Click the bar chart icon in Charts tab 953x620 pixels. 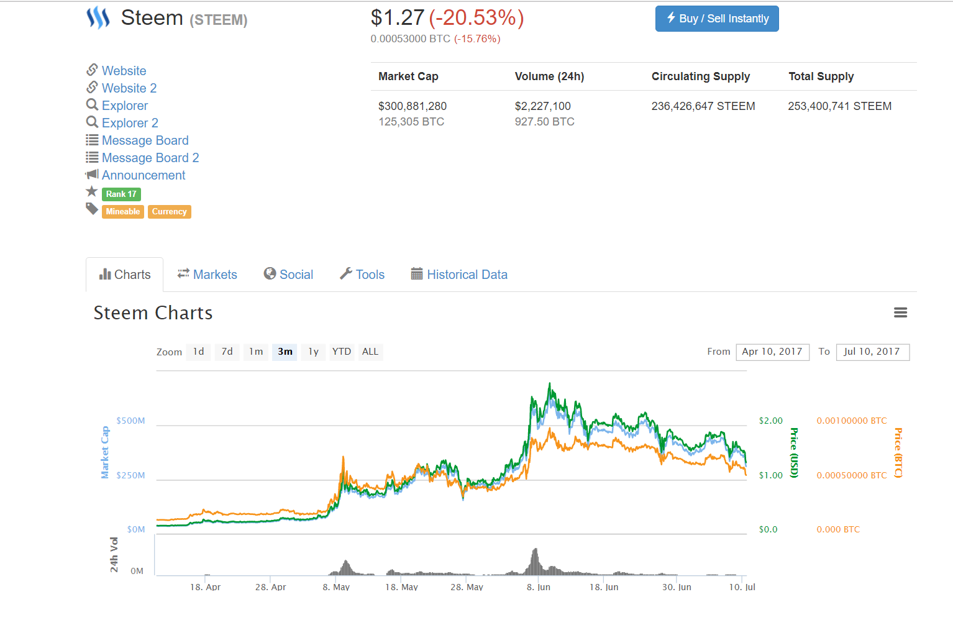click(x=105, y=274)
